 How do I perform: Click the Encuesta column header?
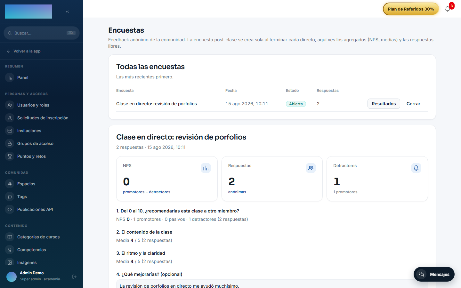pyautogui.click(x=125, y=91)
